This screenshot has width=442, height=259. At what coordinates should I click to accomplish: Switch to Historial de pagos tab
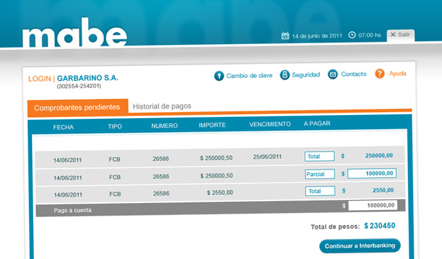(x=162, y=106)
